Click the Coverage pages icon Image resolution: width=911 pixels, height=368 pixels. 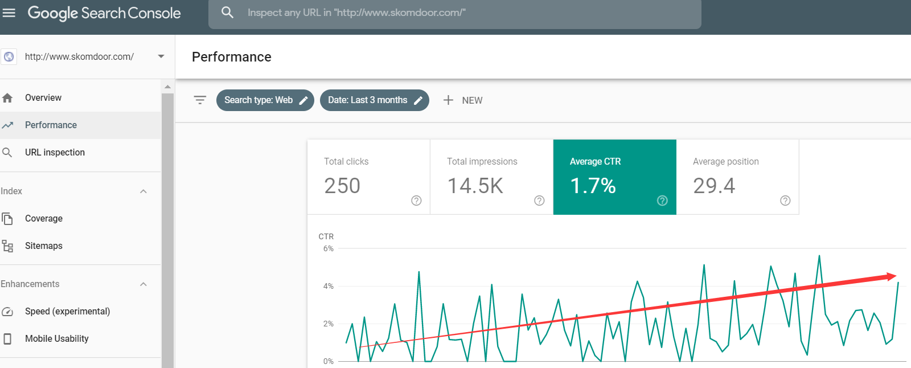tap(7, 219)
